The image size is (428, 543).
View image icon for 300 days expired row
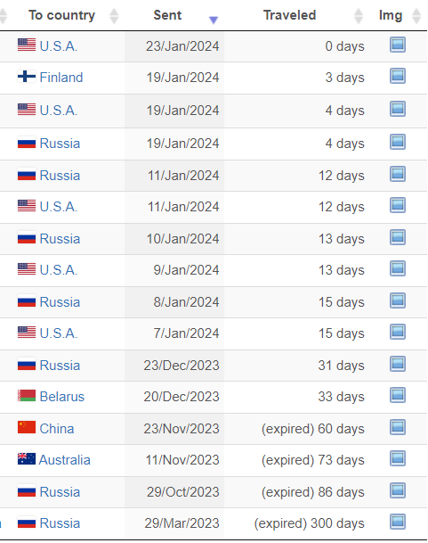click(398, 522)
